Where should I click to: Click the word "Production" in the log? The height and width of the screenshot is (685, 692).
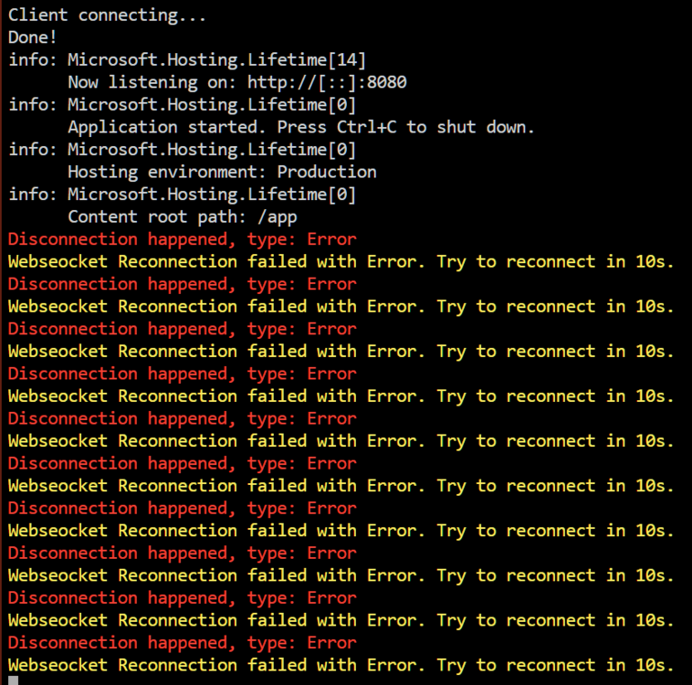(327, 172)
